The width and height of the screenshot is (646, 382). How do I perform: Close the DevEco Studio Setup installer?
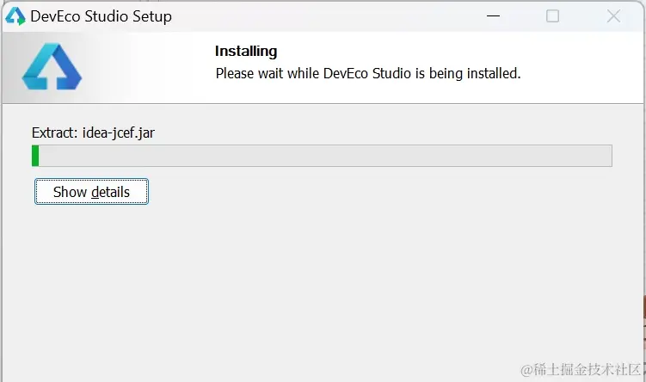point(613,15)
